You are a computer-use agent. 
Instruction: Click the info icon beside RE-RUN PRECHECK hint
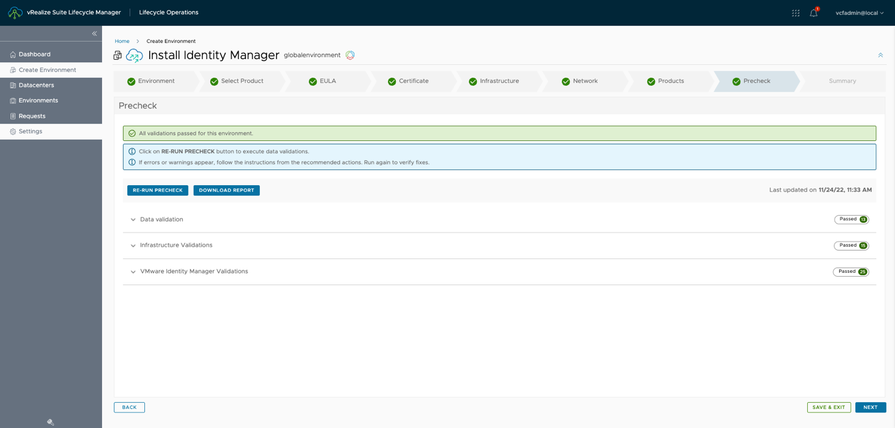tap(132, 151)
